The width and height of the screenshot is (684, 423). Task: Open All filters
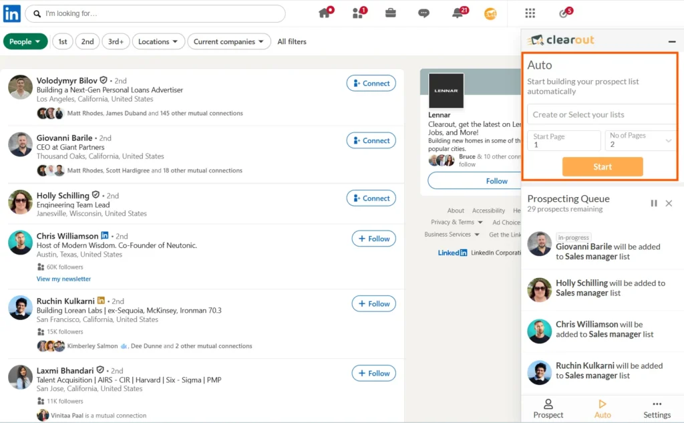click(292, 41)
